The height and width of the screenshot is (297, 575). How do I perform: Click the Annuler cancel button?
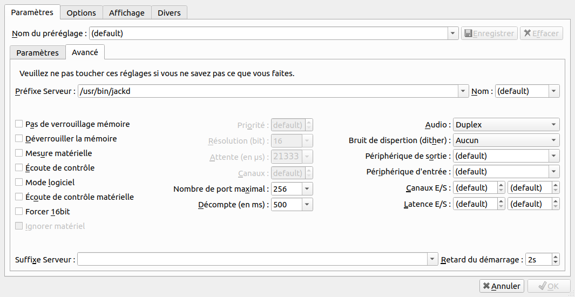point(501,286)
